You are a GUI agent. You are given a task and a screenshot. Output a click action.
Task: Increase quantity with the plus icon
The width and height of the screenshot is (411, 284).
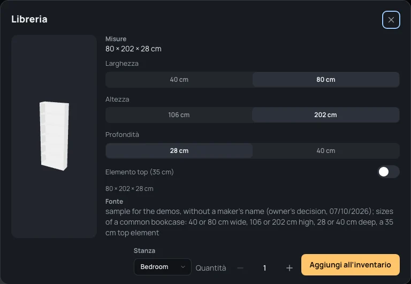[290, 268]
